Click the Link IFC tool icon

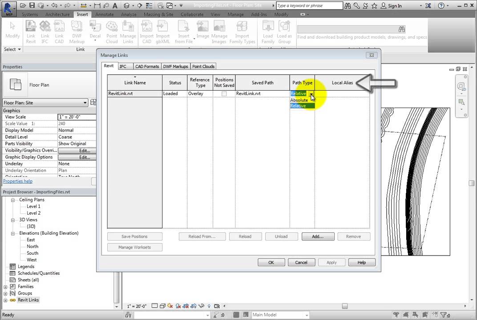(45, 26)
